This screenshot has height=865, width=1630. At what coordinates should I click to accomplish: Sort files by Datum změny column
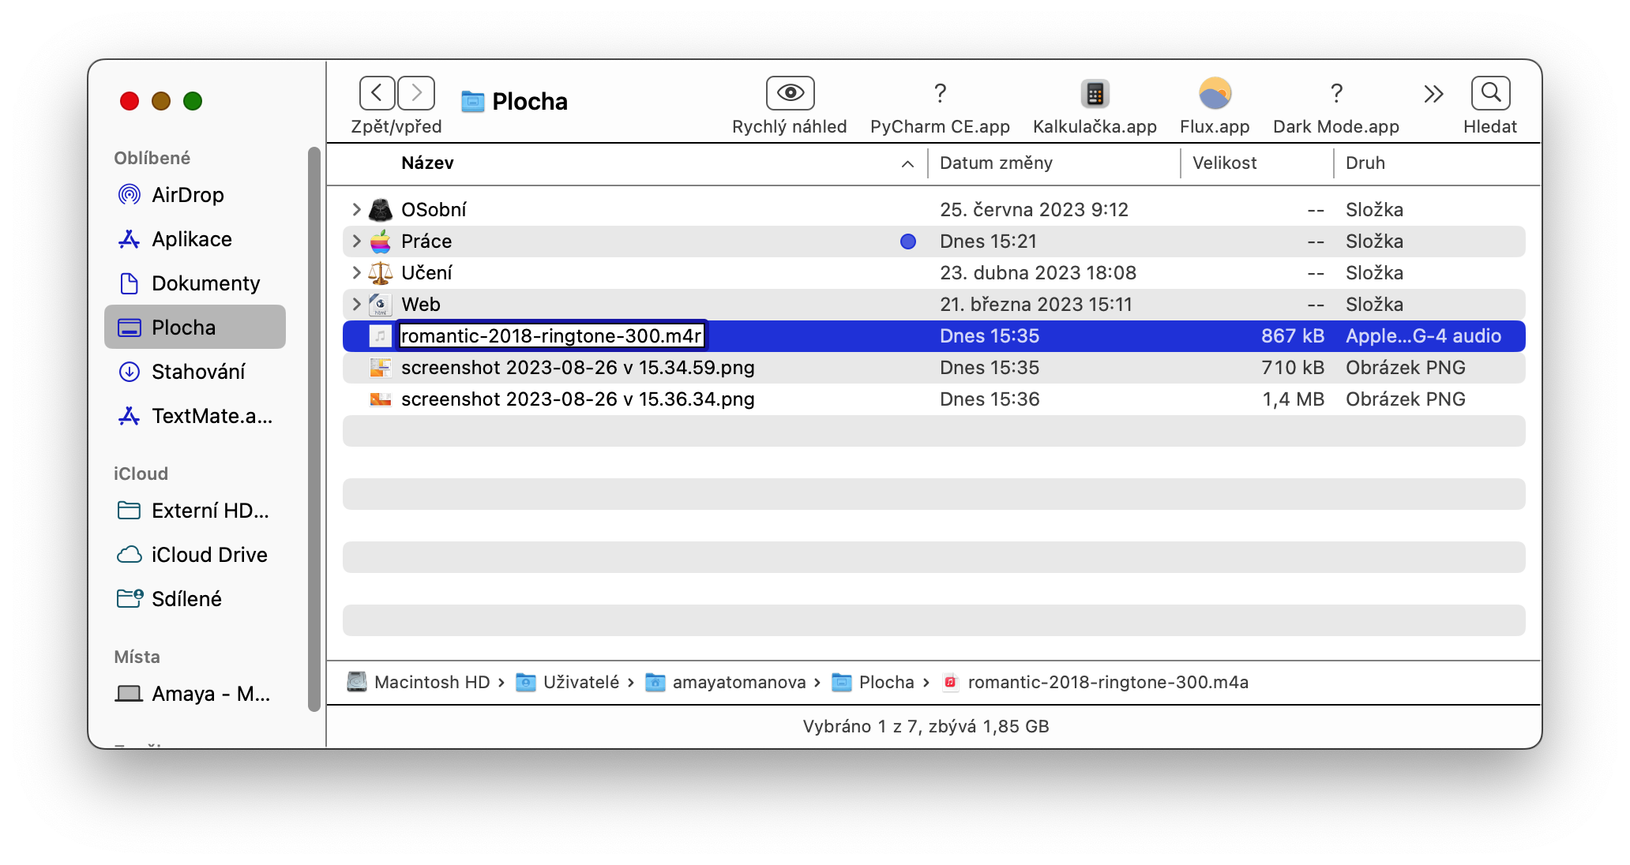pyautogui.click(x=996, y=163)
